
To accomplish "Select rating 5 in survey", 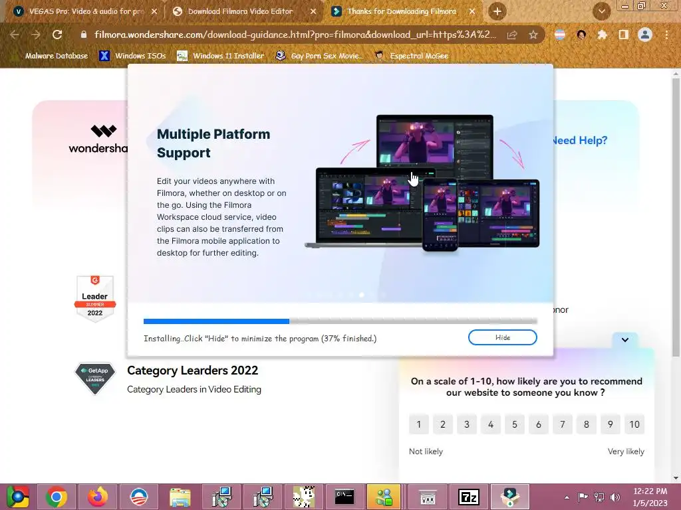I will coord(515,424).
